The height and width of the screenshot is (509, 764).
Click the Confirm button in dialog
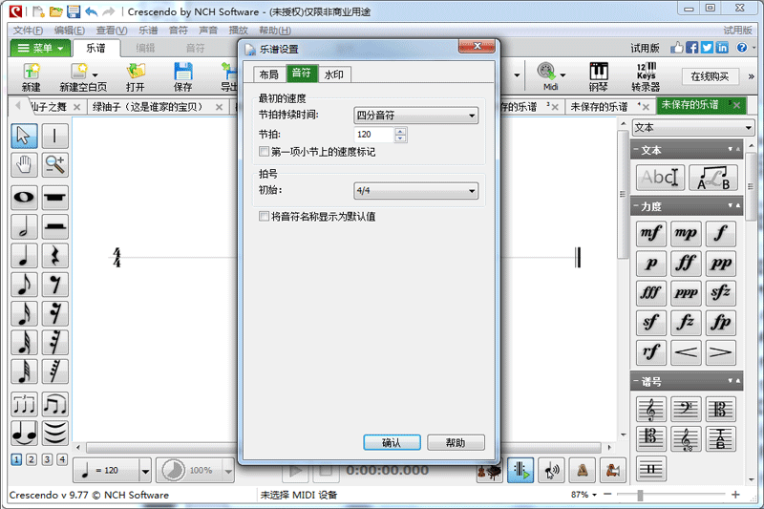[392, 442]
